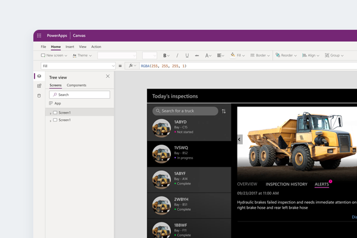Open the Reorder menu
This screenshot has width=357, height=238.
[x=286, y=55]
